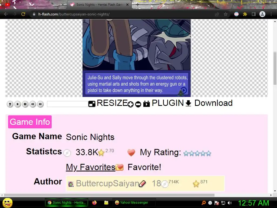Click the search magnifier tray icon
This screenshot has height=208, width=277.
[203, 203]
